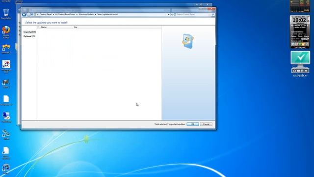This screenshot has width=314, height=177.
Task: Open the Recycle Bin desktop icon
Action: click(x=6, y=14)
